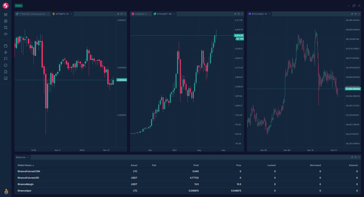
Task: Close the Balances tab
Action: point(28,157)
